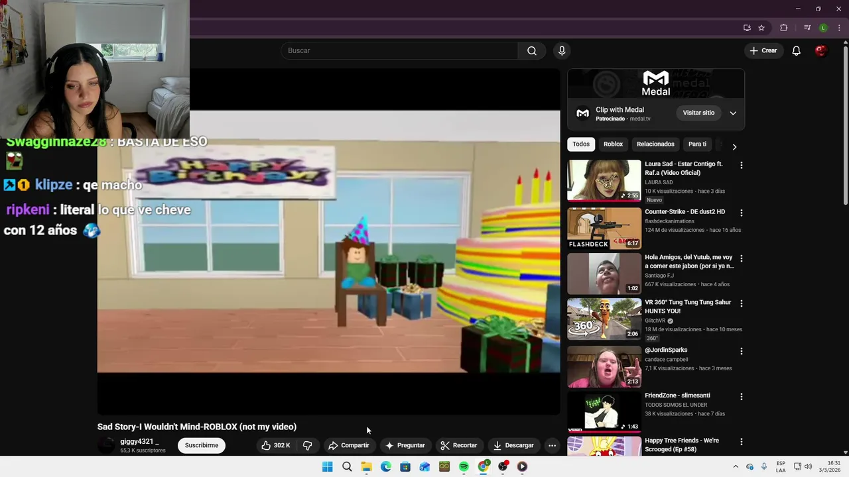Switch to Chrome in taskbar
This screenshot has height=477, width=849.
(484, 467)
